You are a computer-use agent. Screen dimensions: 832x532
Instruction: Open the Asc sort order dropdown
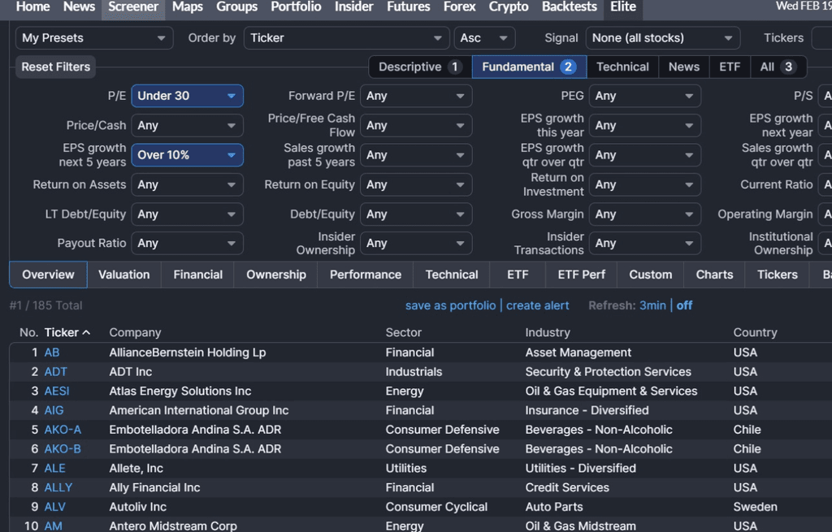click(x=484, y=37)
